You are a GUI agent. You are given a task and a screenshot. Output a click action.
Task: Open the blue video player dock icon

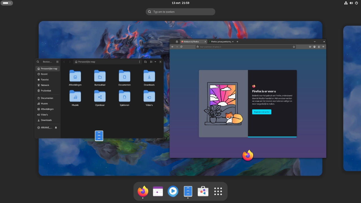coord(173,191)
